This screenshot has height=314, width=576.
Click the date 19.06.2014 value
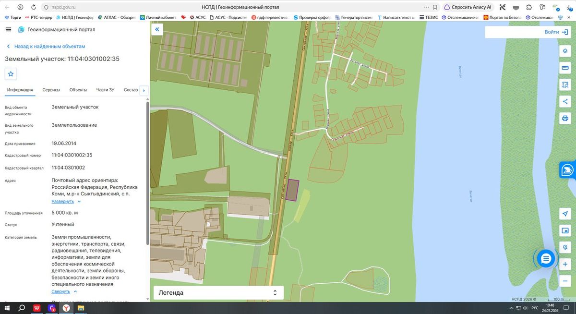pos(64,143)
